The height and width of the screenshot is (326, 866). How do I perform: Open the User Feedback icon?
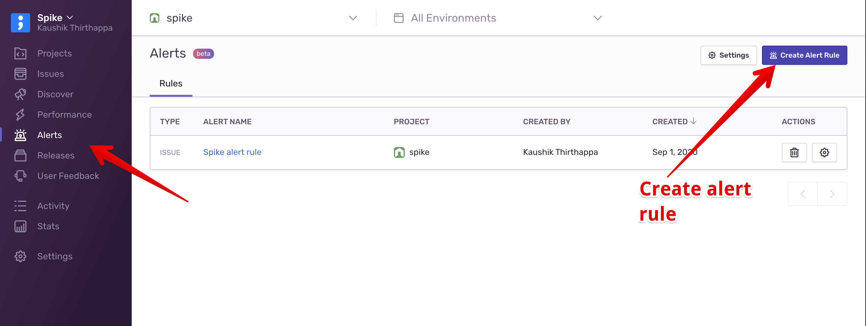[20, 176]
